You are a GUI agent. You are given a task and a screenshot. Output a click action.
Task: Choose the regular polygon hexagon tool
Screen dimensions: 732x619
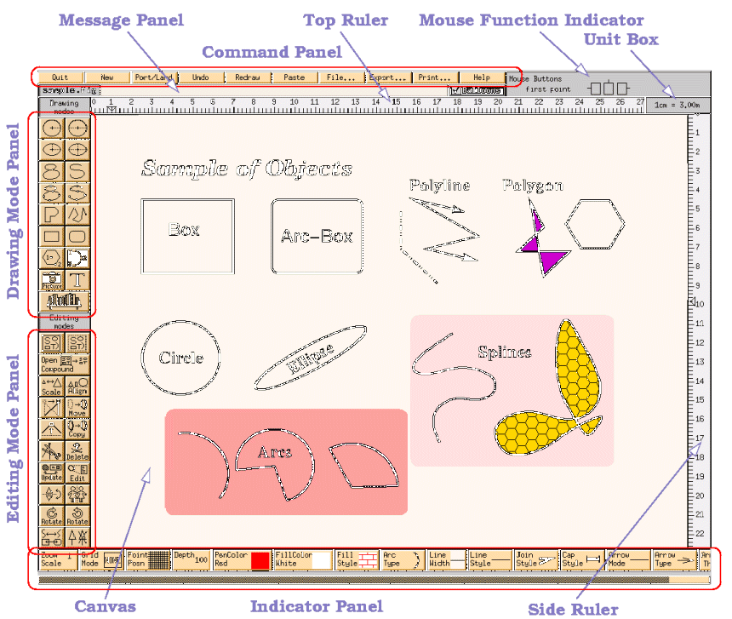[52, 257]
